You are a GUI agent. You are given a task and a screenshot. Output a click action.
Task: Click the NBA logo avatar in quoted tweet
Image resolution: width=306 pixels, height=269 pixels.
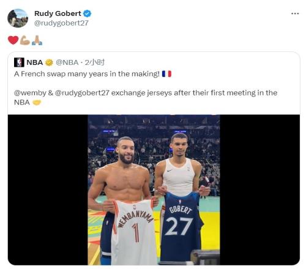[19, 62]
